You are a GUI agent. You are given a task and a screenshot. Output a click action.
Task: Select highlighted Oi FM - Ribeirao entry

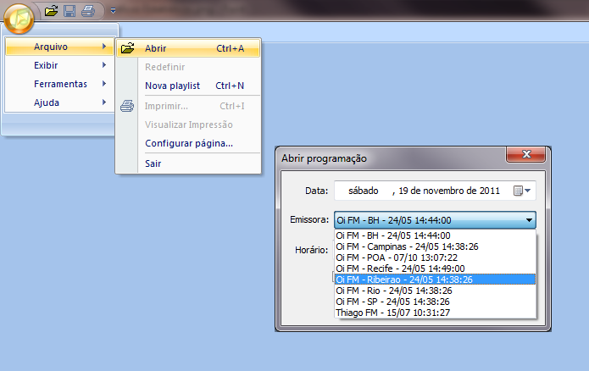[x=435, y=280]
